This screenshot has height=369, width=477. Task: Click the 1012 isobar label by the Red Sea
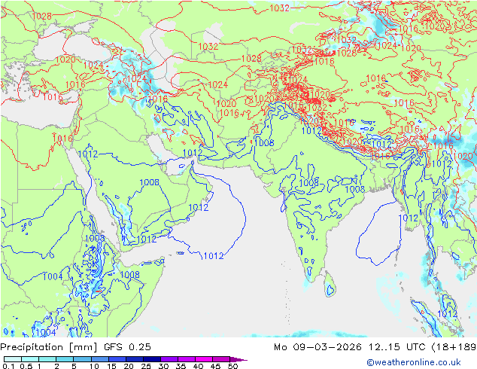click(x=88, y=154)
